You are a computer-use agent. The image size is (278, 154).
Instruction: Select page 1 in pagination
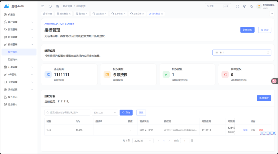164,141
